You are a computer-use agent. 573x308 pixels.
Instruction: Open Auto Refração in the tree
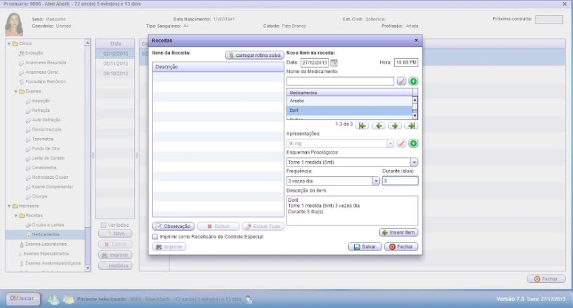click(46, 120)
